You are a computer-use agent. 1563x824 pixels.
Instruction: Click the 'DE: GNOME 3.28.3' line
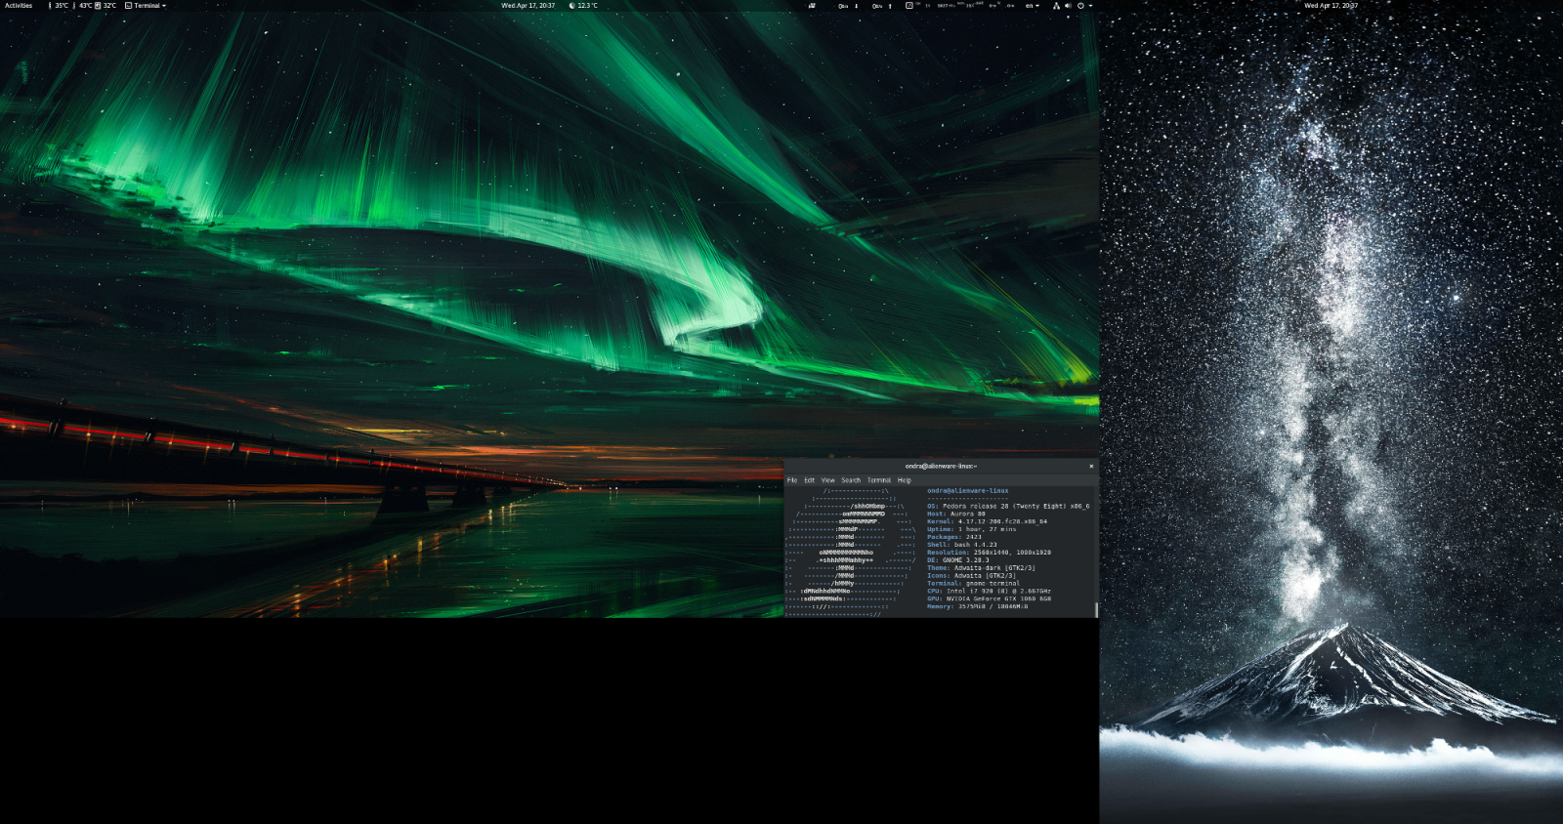(958, 560)
